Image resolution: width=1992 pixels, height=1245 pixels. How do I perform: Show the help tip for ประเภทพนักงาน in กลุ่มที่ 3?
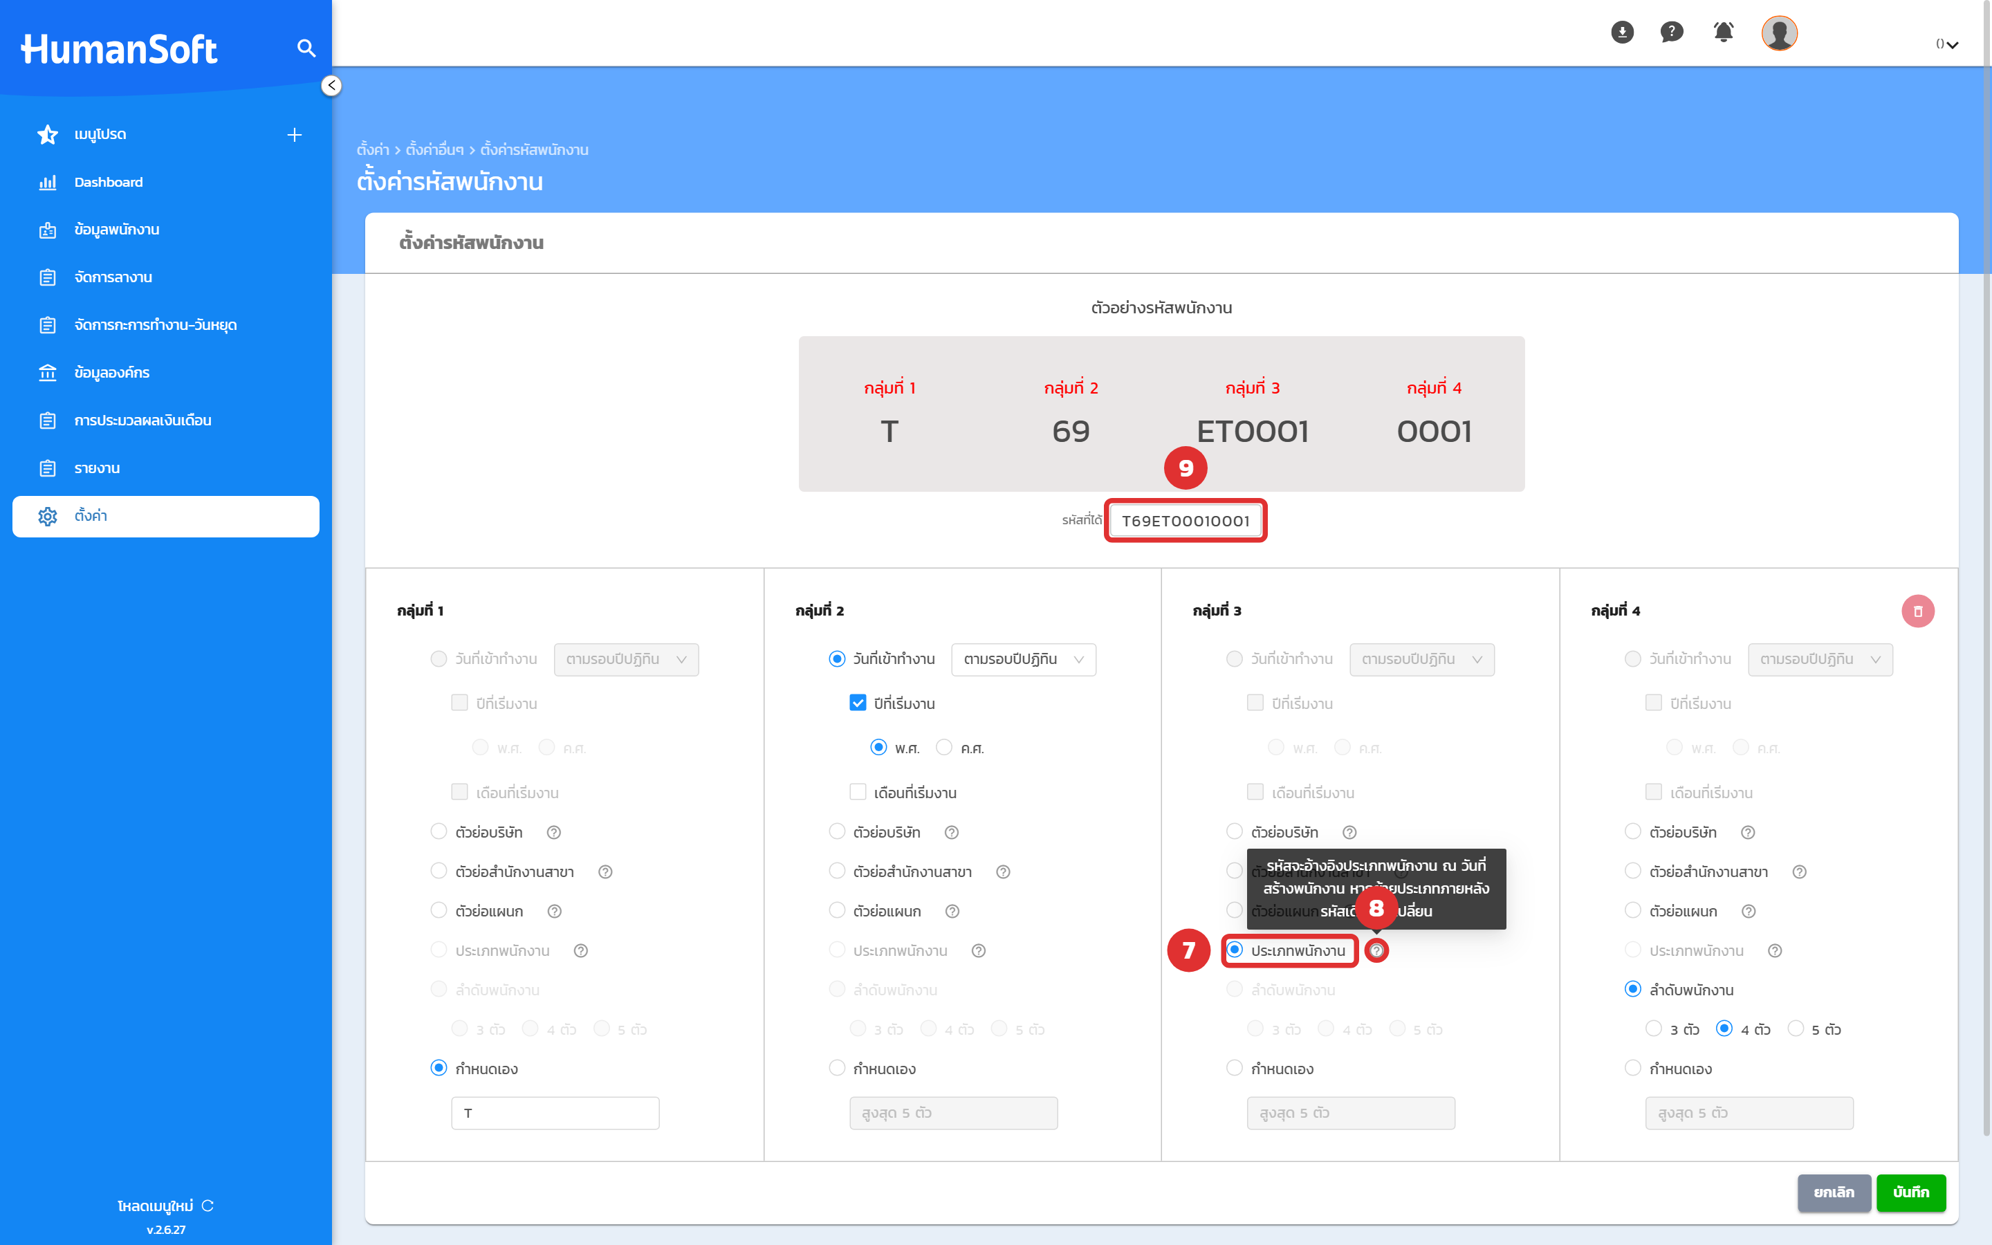[x=1376, y=950]
